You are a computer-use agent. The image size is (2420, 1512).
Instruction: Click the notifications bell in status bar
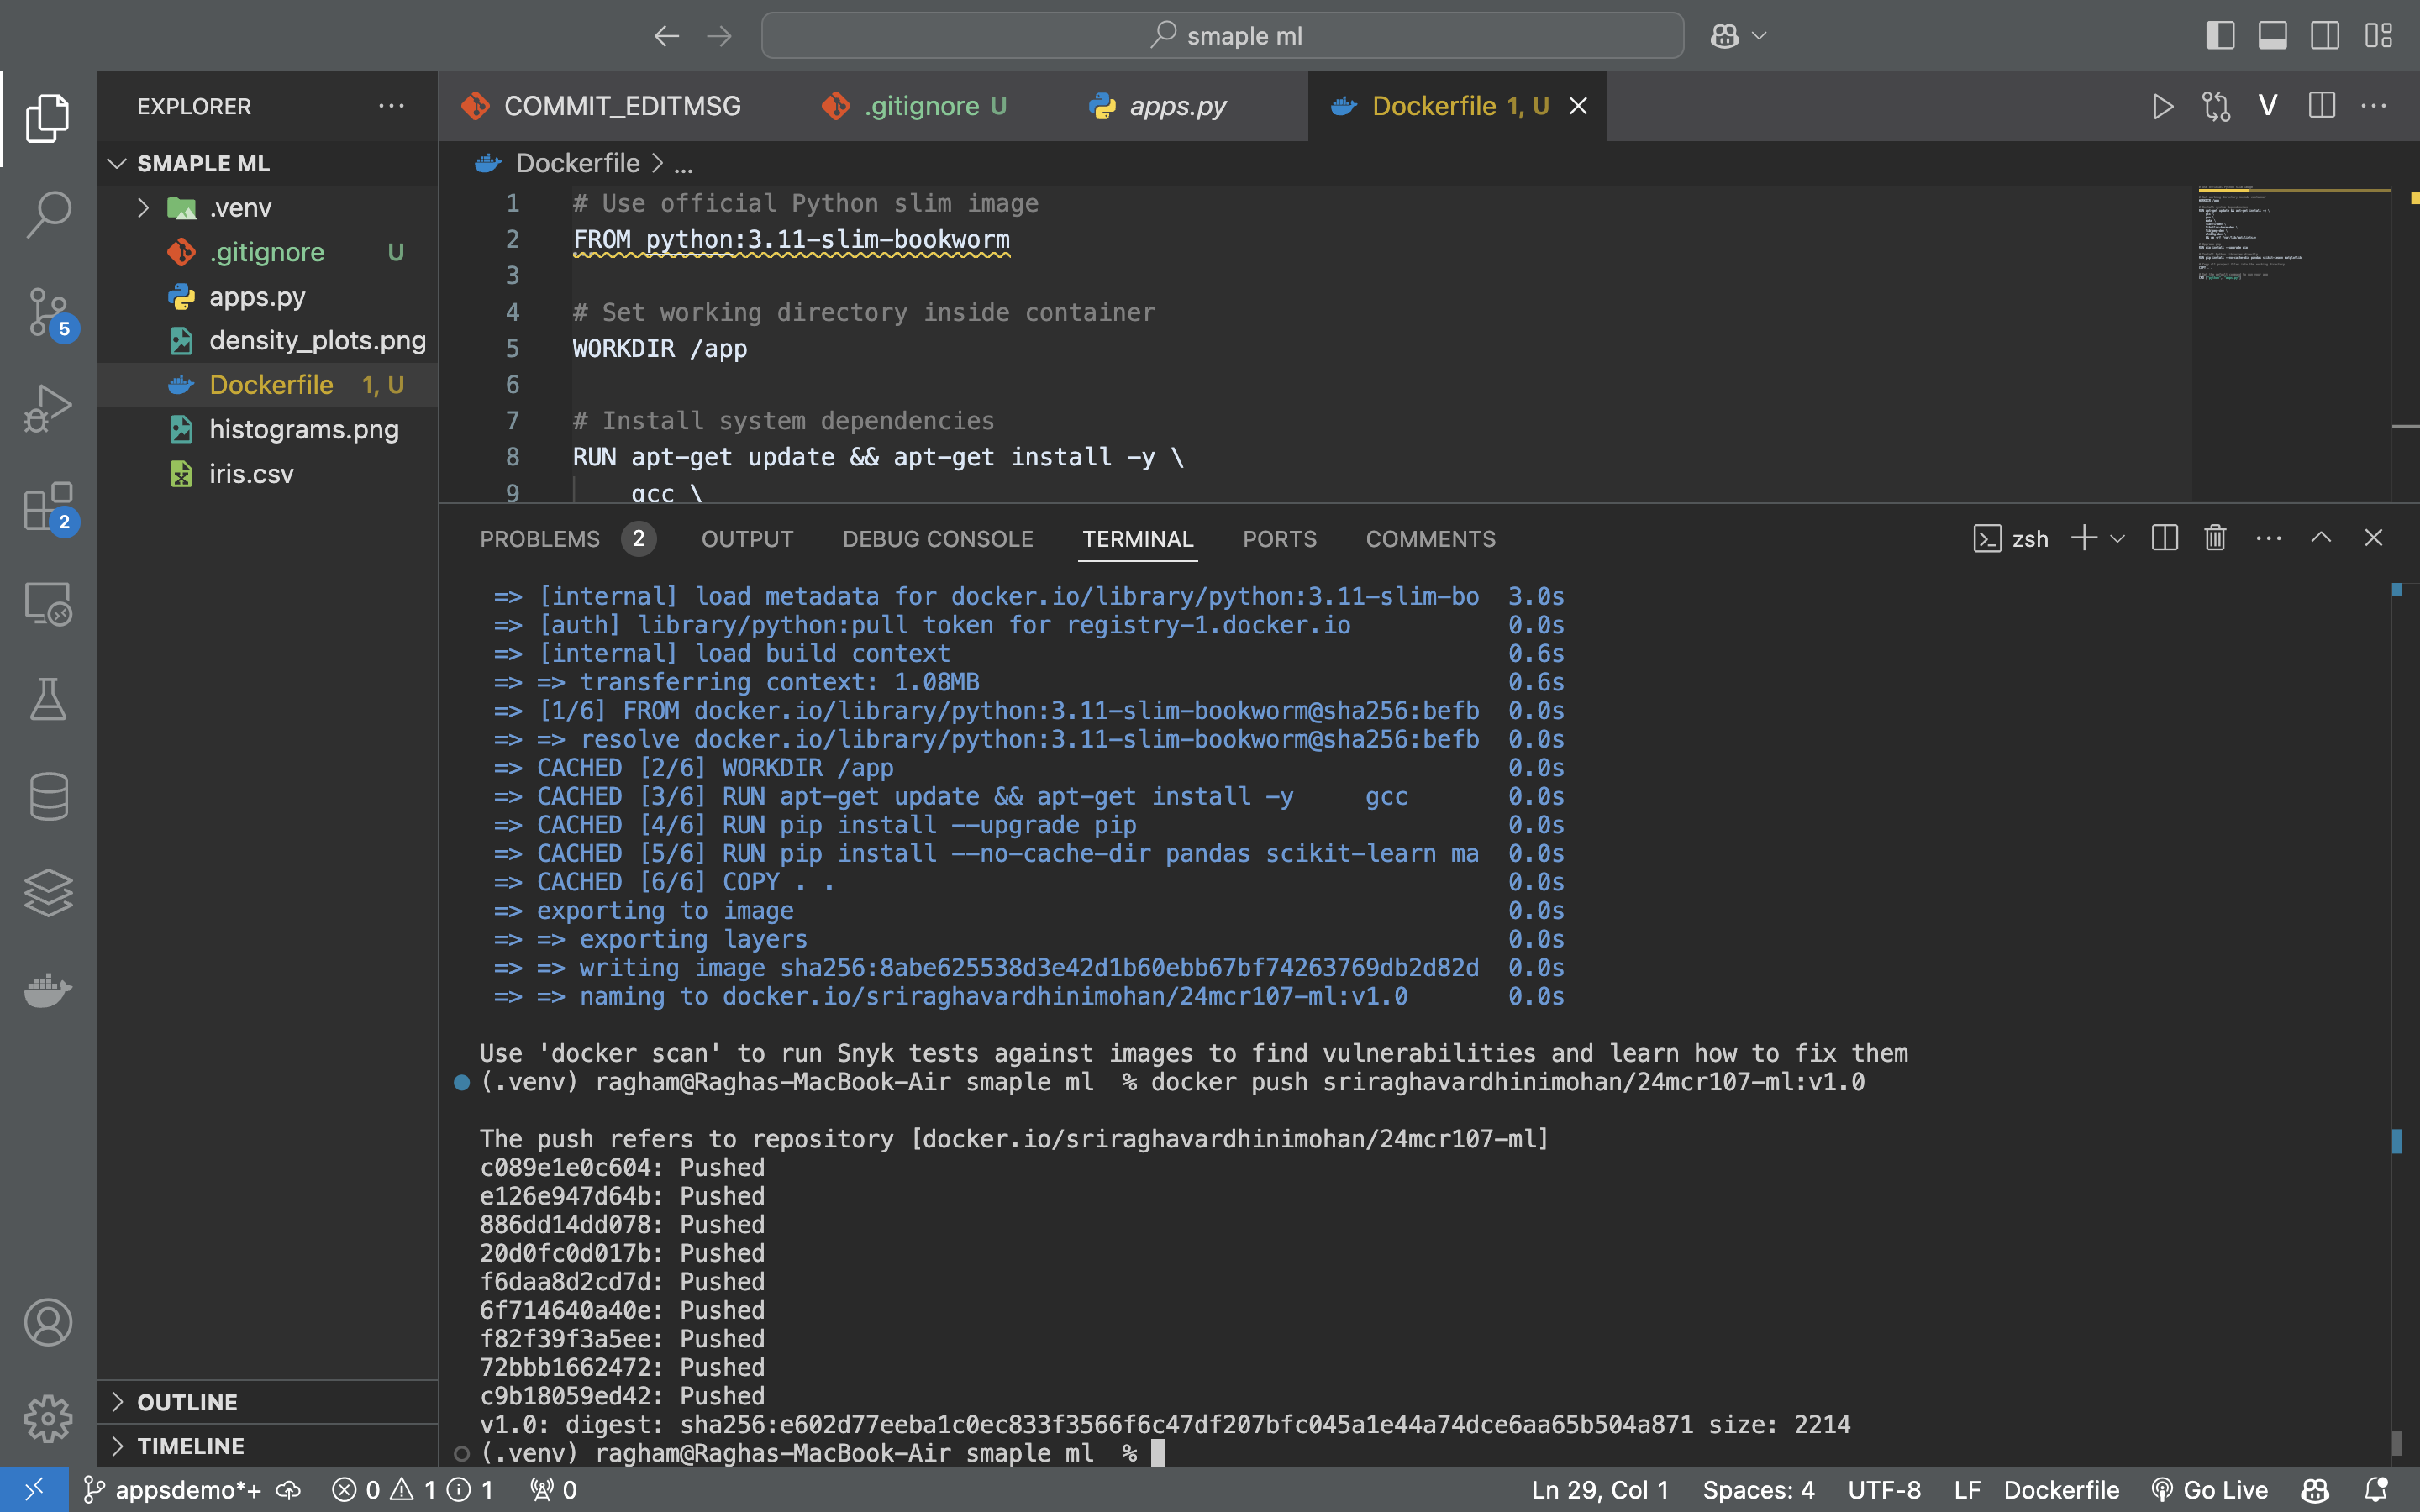(x=2377, y=1490)
